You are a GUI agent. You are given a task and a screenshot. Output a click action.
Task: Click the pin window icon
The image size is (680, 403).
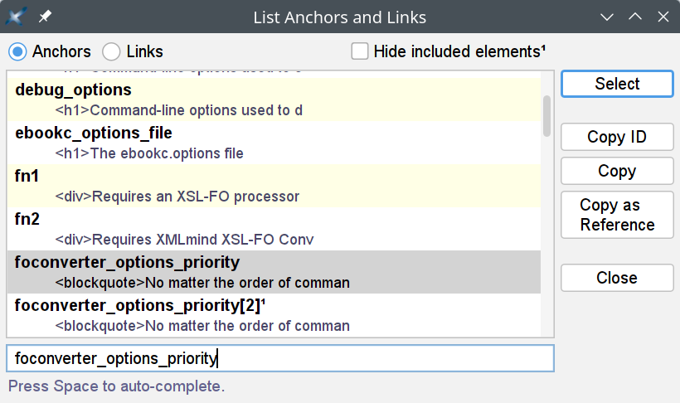(x=45, y=17)
